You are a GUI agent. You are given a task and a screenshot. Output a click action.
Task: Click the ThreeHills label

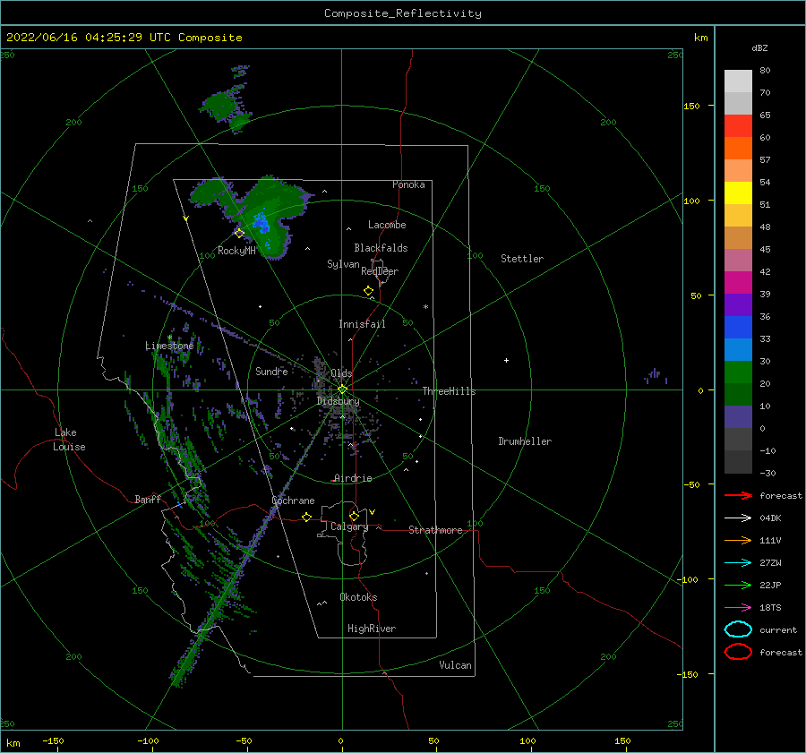point(449,391)
